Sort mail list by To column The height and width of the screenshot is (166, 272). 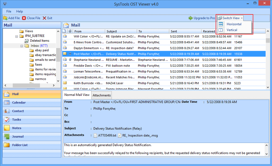pos(153,31)
